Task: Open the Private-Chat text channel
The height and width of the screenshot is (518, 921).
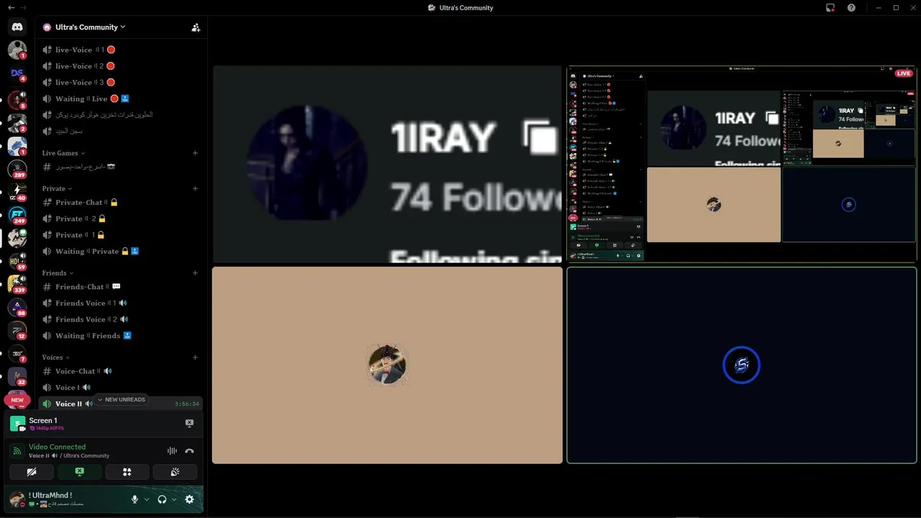Action: [120, 202]
